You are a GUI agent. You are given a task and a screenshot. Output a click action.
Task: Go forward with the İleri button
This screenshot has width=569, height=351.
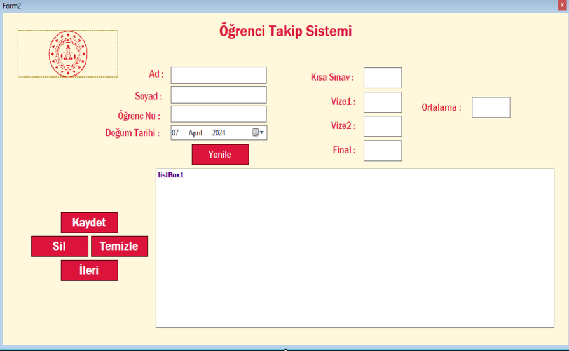pos(89,270)
